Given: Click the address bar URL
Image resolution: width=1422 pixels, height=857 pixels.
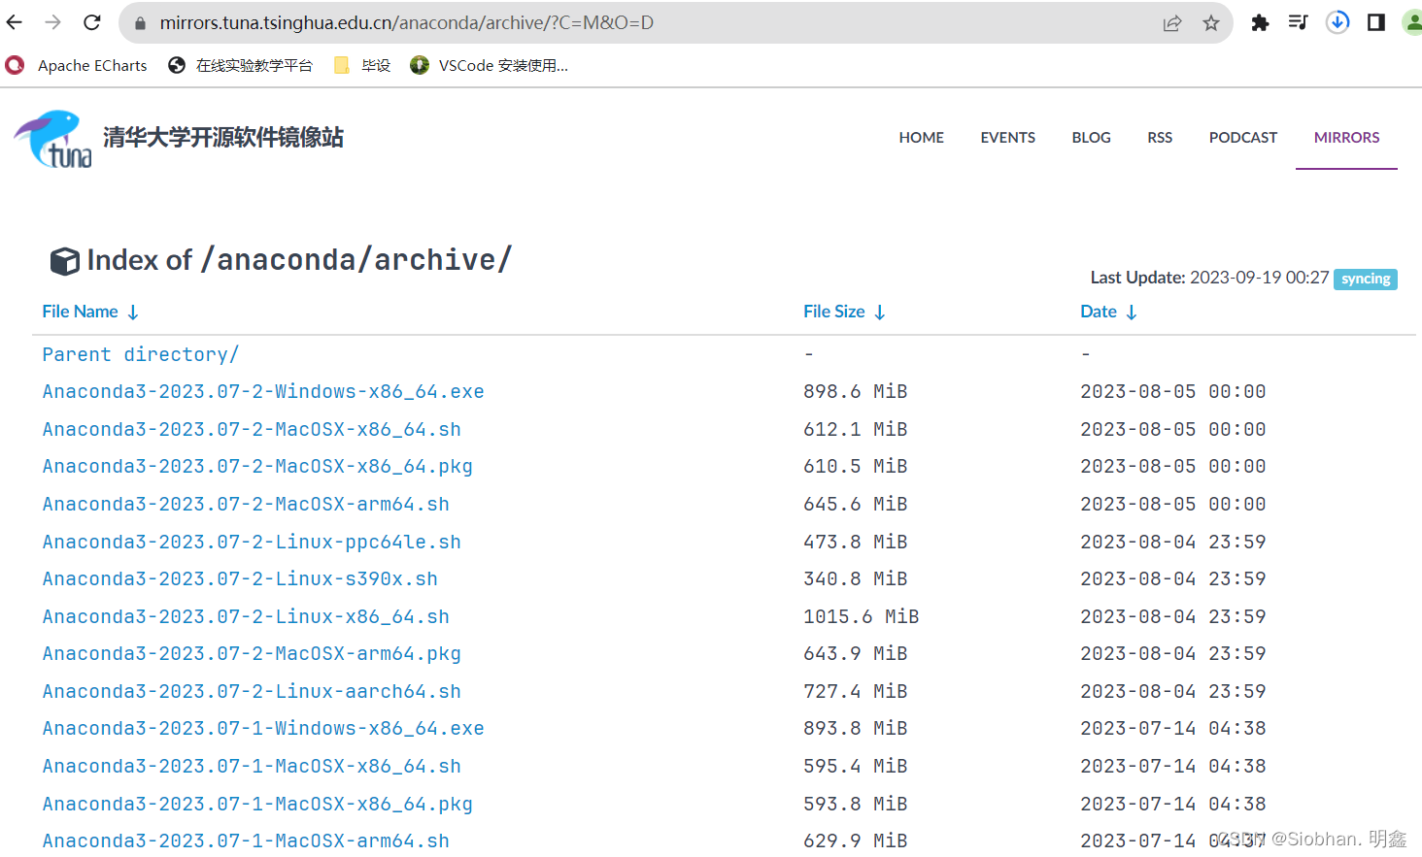Looking at the screenshot, I should pos(407,22).
